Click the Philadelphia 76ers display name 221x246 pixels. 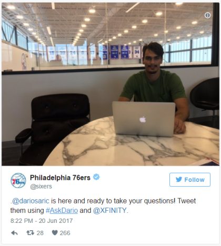pyautogui.click(x=60, y=178)
